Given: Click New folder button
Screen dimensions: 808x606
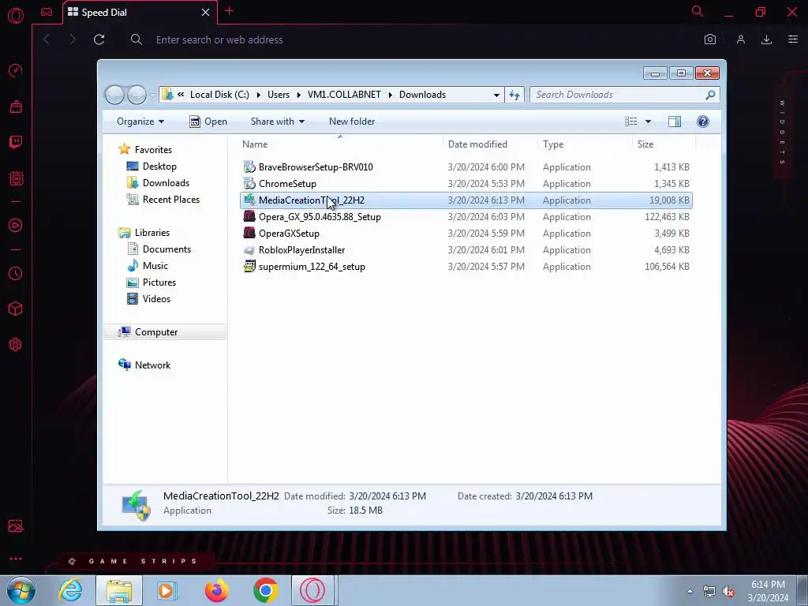Looking at the screenshot, I should 352,122.
